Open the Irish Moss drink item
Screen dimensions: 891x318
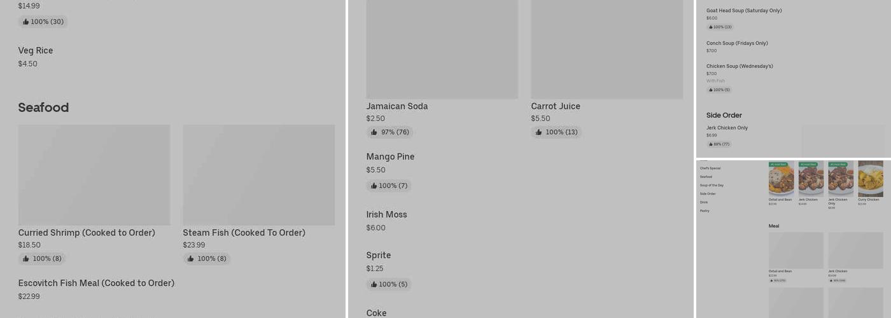[x=386, y=215]
